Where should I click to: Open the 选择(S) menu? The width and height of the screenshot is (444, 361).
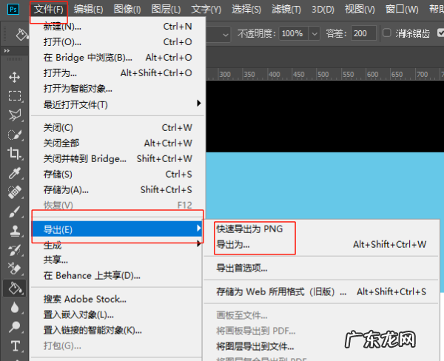pos(246,10)
